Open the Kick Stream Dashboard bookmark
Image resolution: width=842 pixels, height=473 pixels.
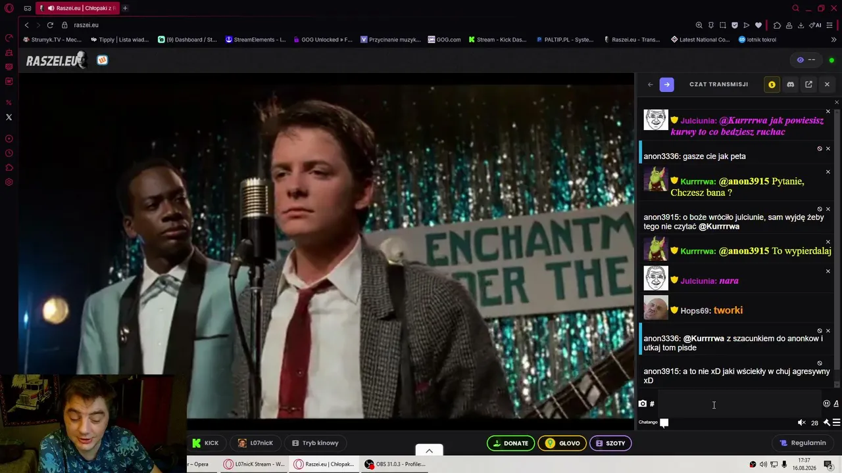tap(498, 39)
